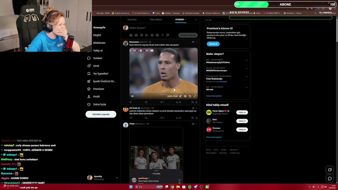The image size is (338, 190).
Task: Open options for #GalatasarayİçinTribüne trend
Action: point(247,60)
